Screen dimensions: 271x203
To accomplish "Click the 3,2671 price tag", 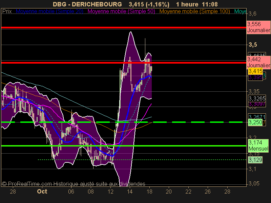I will click(257, 116).
